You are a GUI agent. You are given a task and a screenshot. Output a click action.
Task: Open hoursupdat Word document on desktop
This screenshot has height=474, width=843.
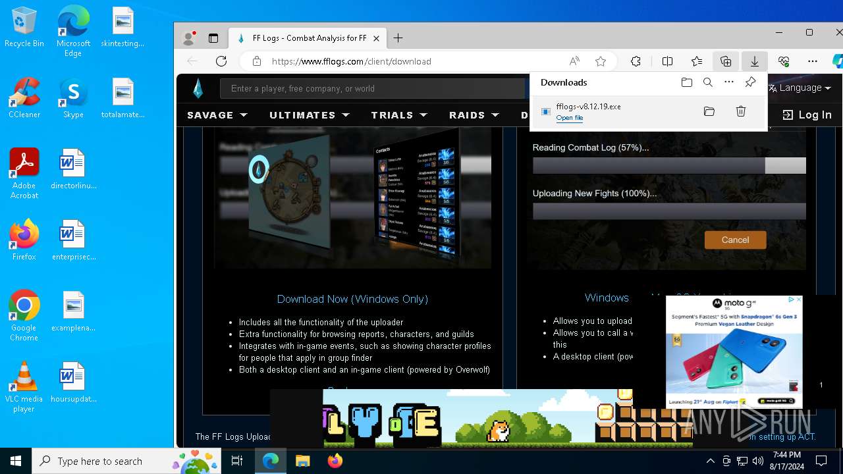[x=73, y=382]
